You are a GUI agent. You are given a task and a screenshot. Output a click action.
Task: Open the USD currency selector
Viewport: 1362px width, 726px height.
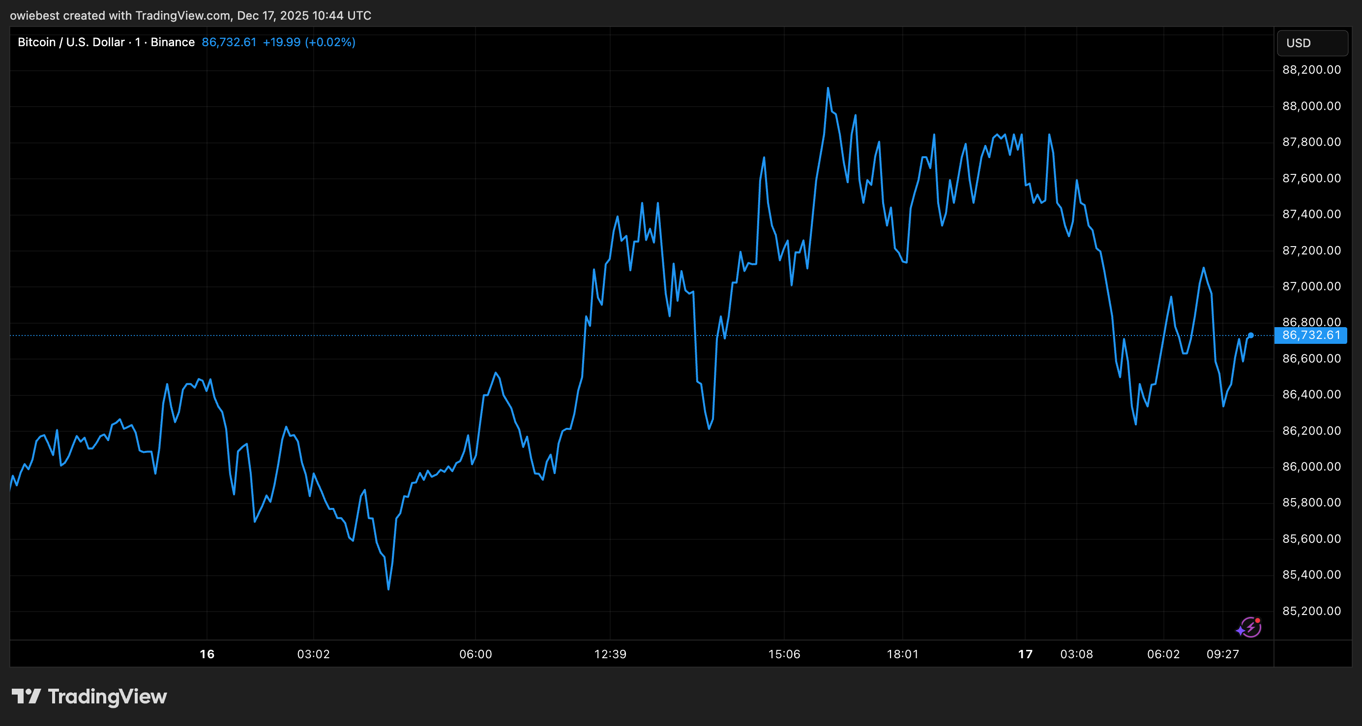pos(1312,43)
